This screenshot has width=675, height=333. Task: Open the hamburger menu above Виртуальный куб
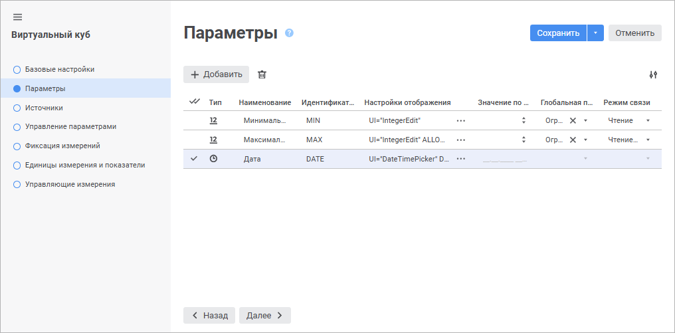(18, 17)
